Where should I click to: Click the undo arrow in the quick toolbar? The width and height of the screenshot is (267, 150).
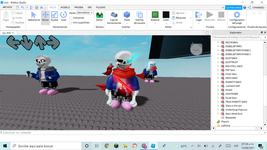click(22, 7)
